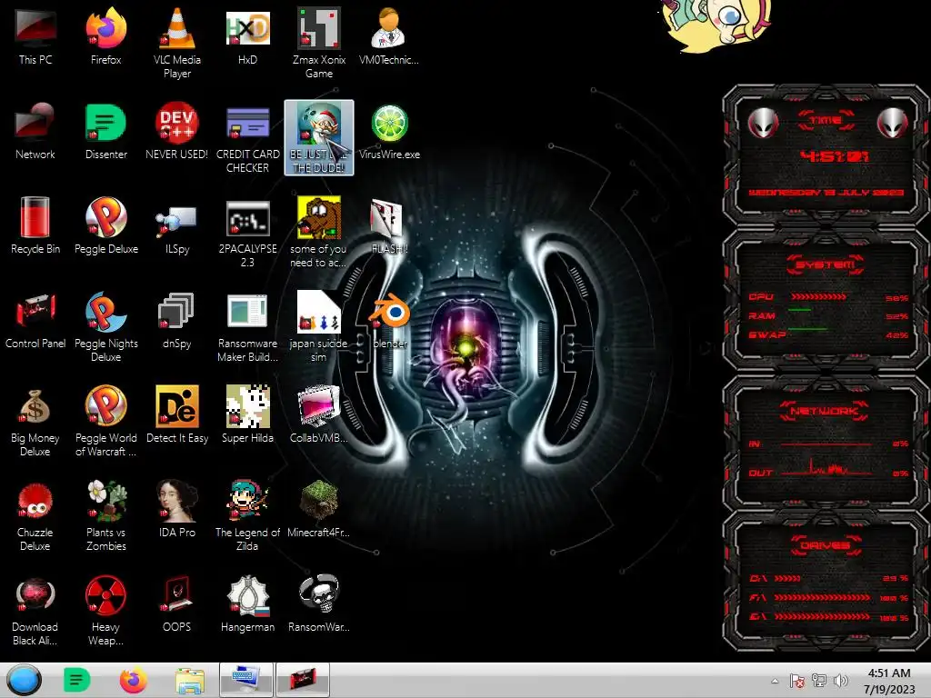Screen dimensions: 931x698
Task: Click the C:\ drive row in Drives widget
Action: tap(827, 577)
